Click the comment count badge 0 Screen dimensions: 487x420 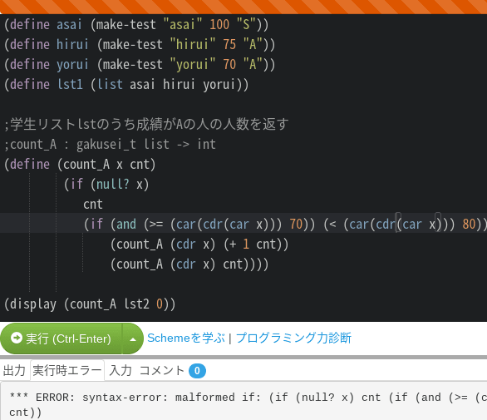click(x=197, y=371)
